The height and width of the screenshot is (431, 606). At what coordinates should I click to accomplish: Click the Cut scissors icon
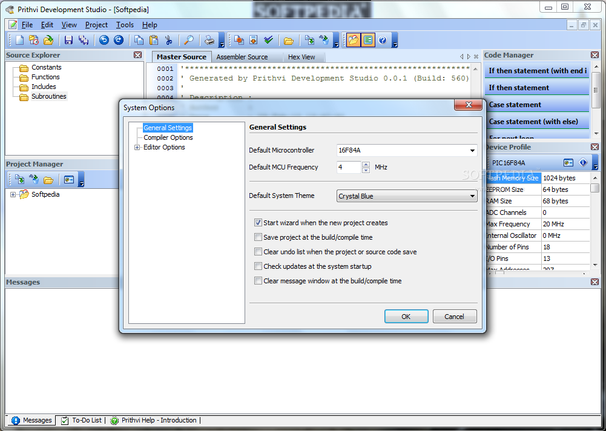pos(168,40)
